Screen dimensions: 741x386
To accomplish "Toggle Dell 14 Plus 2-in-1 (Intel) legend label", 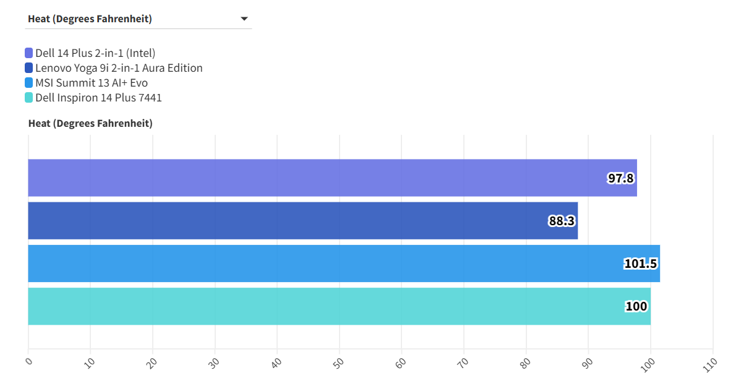I will (95, 53).
